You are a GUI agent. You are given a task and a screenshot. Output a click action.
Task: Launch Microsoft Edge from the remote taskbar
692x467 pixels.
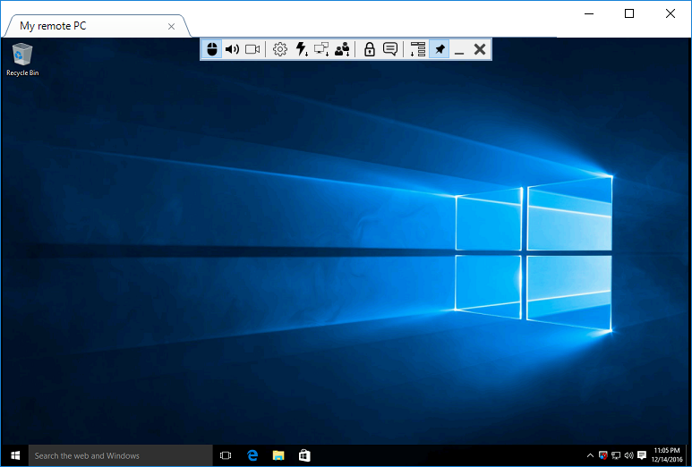(x=252, y=455)
